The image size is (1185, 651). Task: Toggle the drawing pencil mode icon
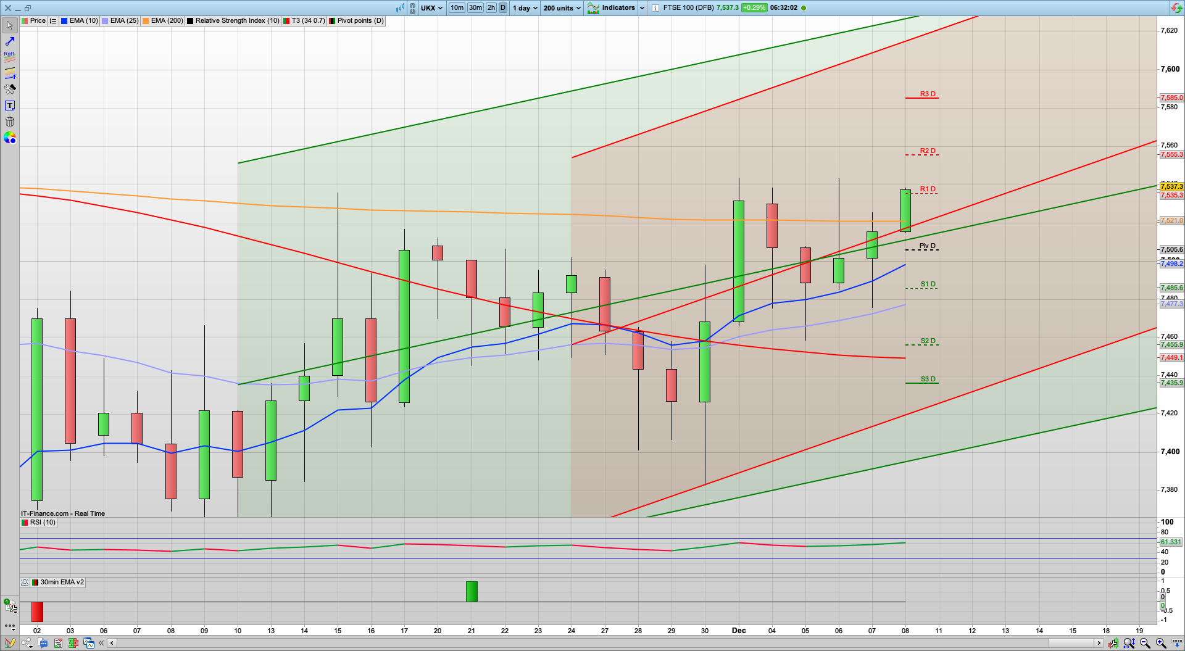10,643
